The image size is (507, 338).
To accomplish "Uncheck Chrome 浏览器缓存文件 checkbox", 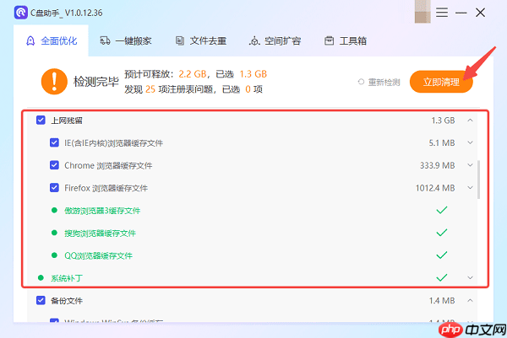I will pyautogui.click(x=54, y=165).
